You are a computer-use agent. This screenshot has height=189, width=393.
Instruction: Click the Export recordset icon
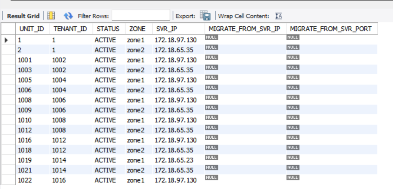pos(205,16)
